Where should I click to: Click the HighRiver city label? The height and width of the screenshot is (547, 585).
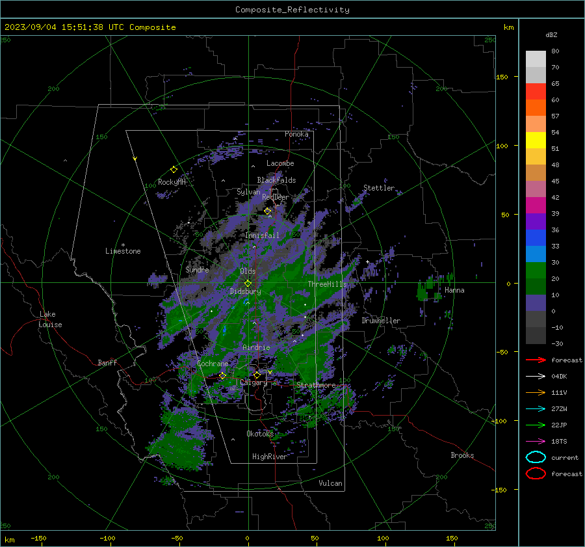(269, 457)
